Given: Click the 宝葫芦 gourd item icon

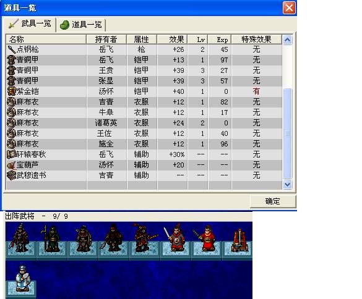Looking at the screenshot, I should click(12, 165).
